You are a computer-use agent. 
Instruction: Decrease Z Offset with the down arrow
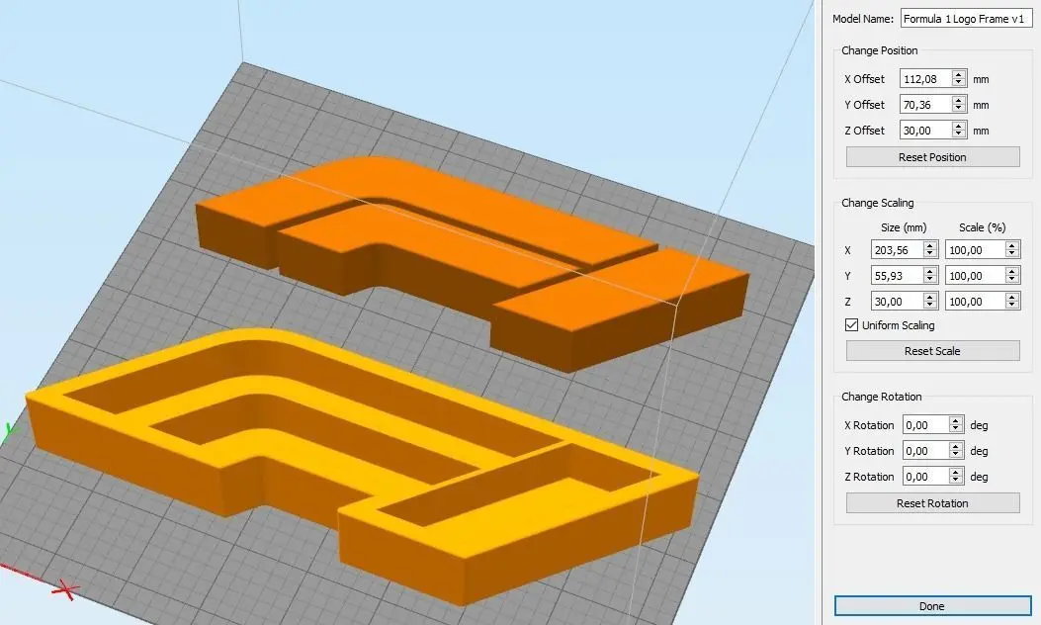(959, 134)
